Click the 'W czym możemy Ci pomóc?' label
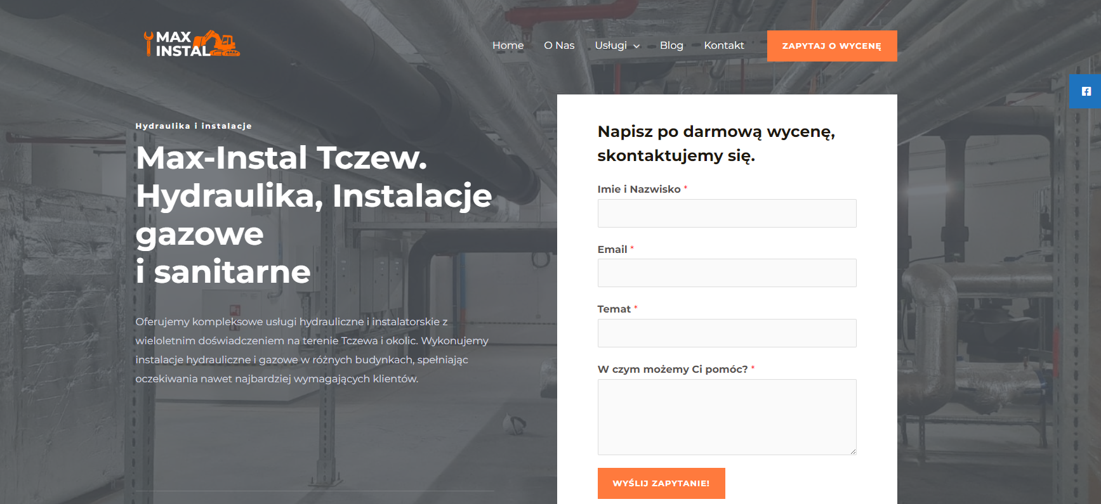The width and height of the screenshot is (1101, 504). pos(672,369)
